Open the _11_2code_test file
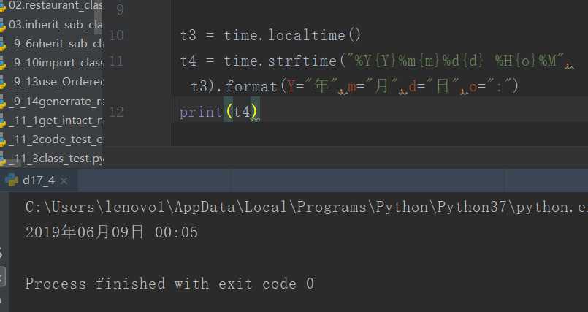The width and height of the screenshot is (588, 312). pyautogui.click(x=56, y=140)
